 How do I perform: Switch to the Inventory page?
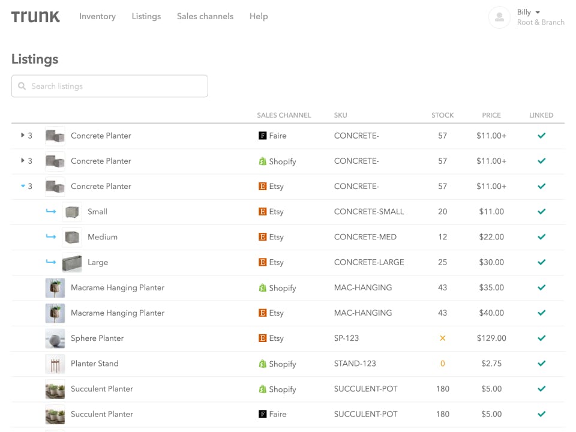[x=97, y=16]
